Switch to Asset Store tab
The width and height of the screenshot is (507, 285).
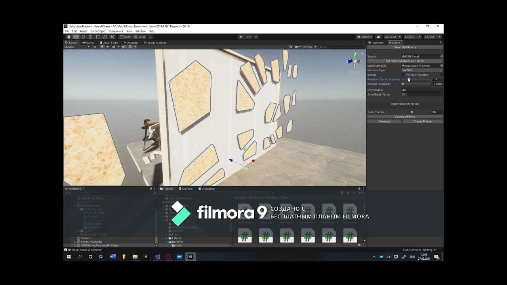tap(109, 42)
